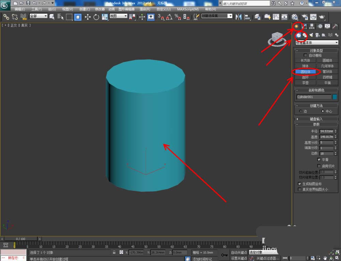Open the 标准基本体 primitive type dropdown
341x261 pixels.
pos(317,43)
